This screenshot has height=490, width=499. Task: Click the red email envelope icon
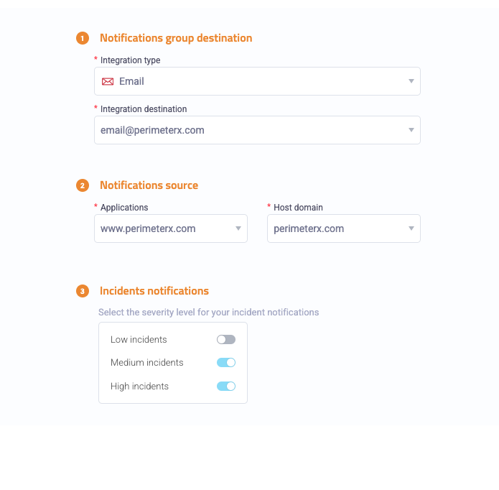coord(108,82)
